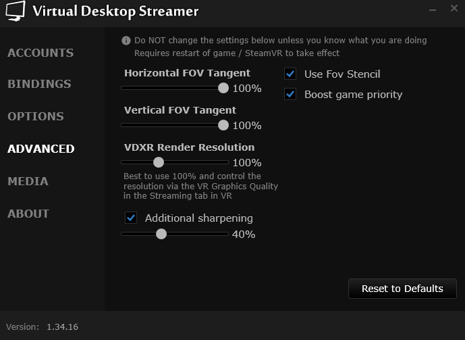
Task: Click the version number 1.34.16 text
Action: point(62,327)
